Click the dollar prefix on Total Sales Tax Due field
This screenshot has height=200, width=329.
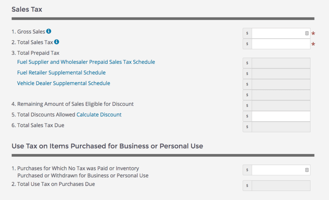pos(247,127)
